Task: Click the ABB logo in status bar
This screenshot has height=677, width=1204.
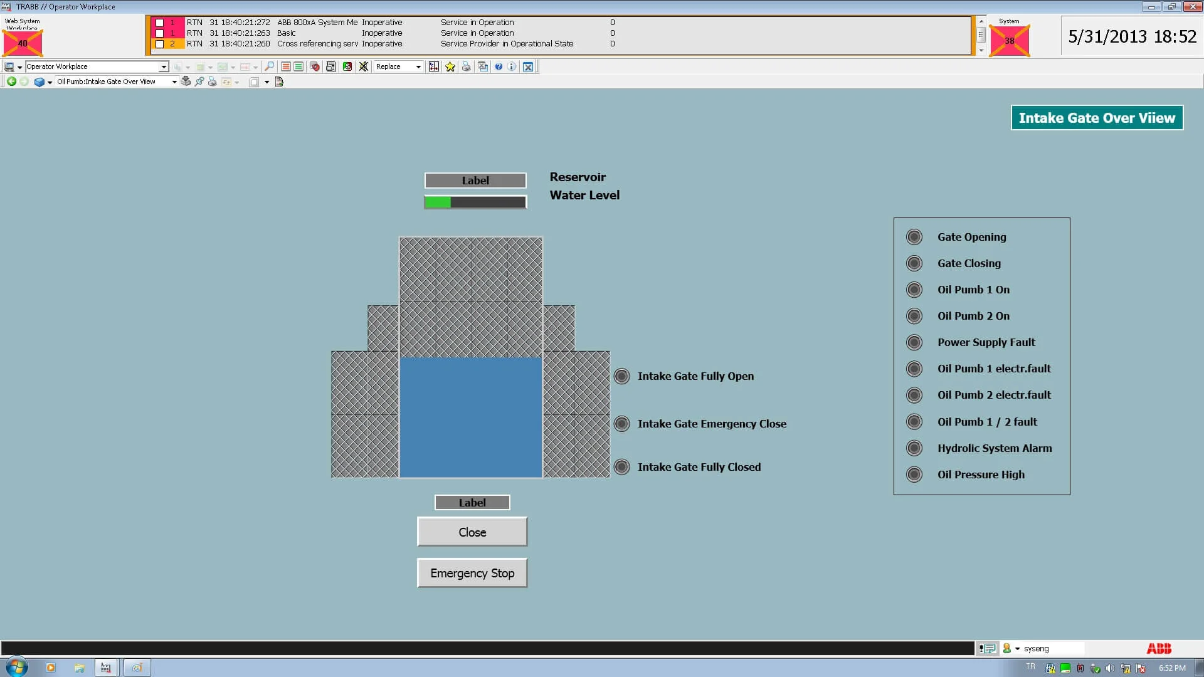Action: point(1159,649)
